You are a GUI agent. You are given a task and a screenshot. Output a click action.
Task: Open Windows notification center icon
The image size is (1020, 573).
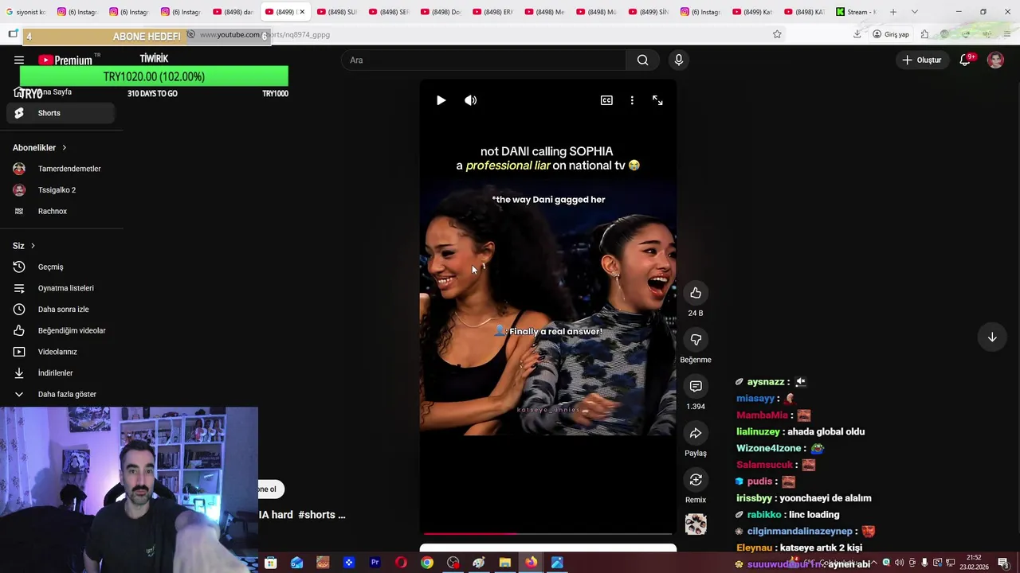(x=1003, y=563)
